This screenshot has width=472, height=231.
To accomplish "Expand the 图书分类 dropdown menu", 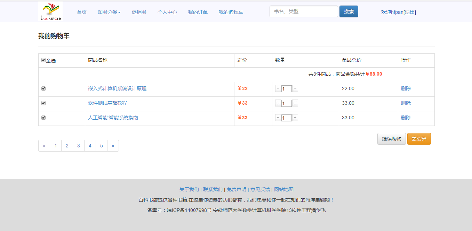I will 109,12.
